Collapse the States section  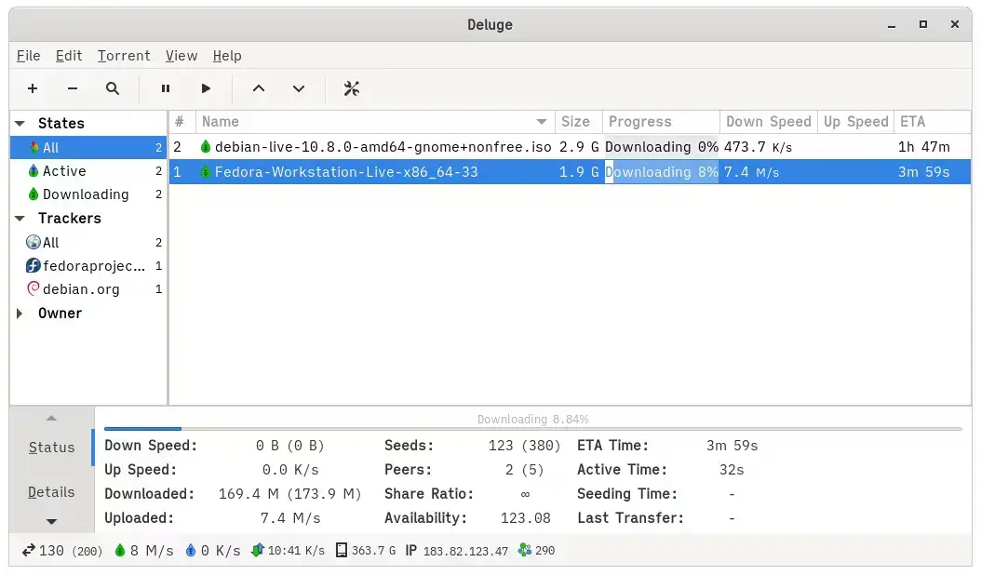[x=20, y=123]
